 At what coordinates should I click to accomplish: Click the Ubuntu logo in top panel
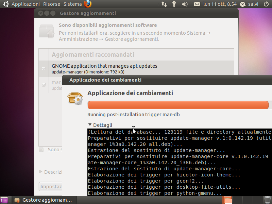pyautogui.click(x=5, y=4)
